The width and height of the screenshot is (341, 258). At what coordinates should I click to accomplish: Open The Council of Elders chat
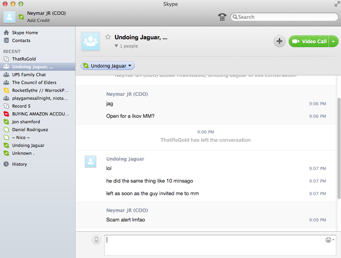coord(38,82)
